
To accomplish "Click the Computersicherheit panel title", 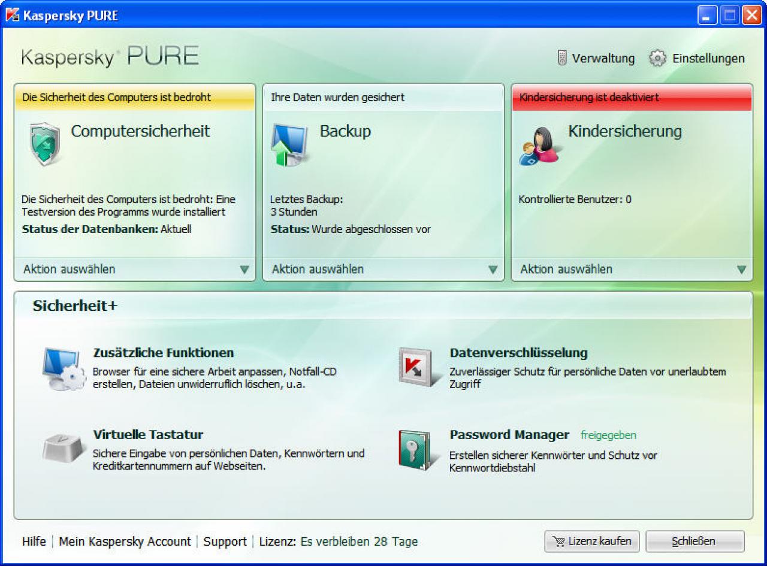I will (140, 131).
